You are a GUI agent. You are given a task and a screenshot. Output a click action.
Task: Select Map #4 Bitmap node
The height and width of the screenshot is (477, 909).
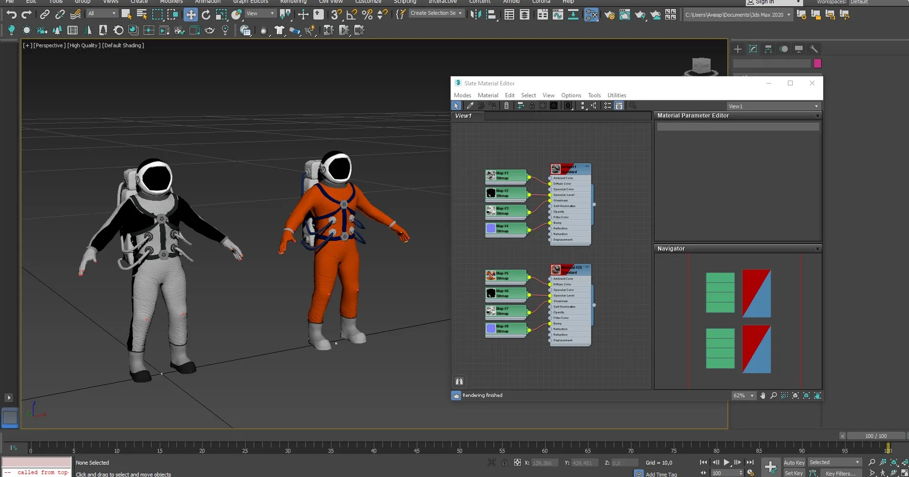(x=506, y=228)
